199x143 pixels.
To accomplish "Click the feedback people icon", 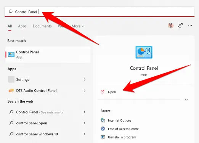I will 181,26.
